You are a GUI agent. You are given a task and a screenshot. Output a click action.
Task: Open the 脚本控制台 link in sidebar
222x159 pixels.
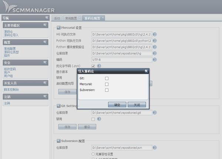[x=11, y=89]
